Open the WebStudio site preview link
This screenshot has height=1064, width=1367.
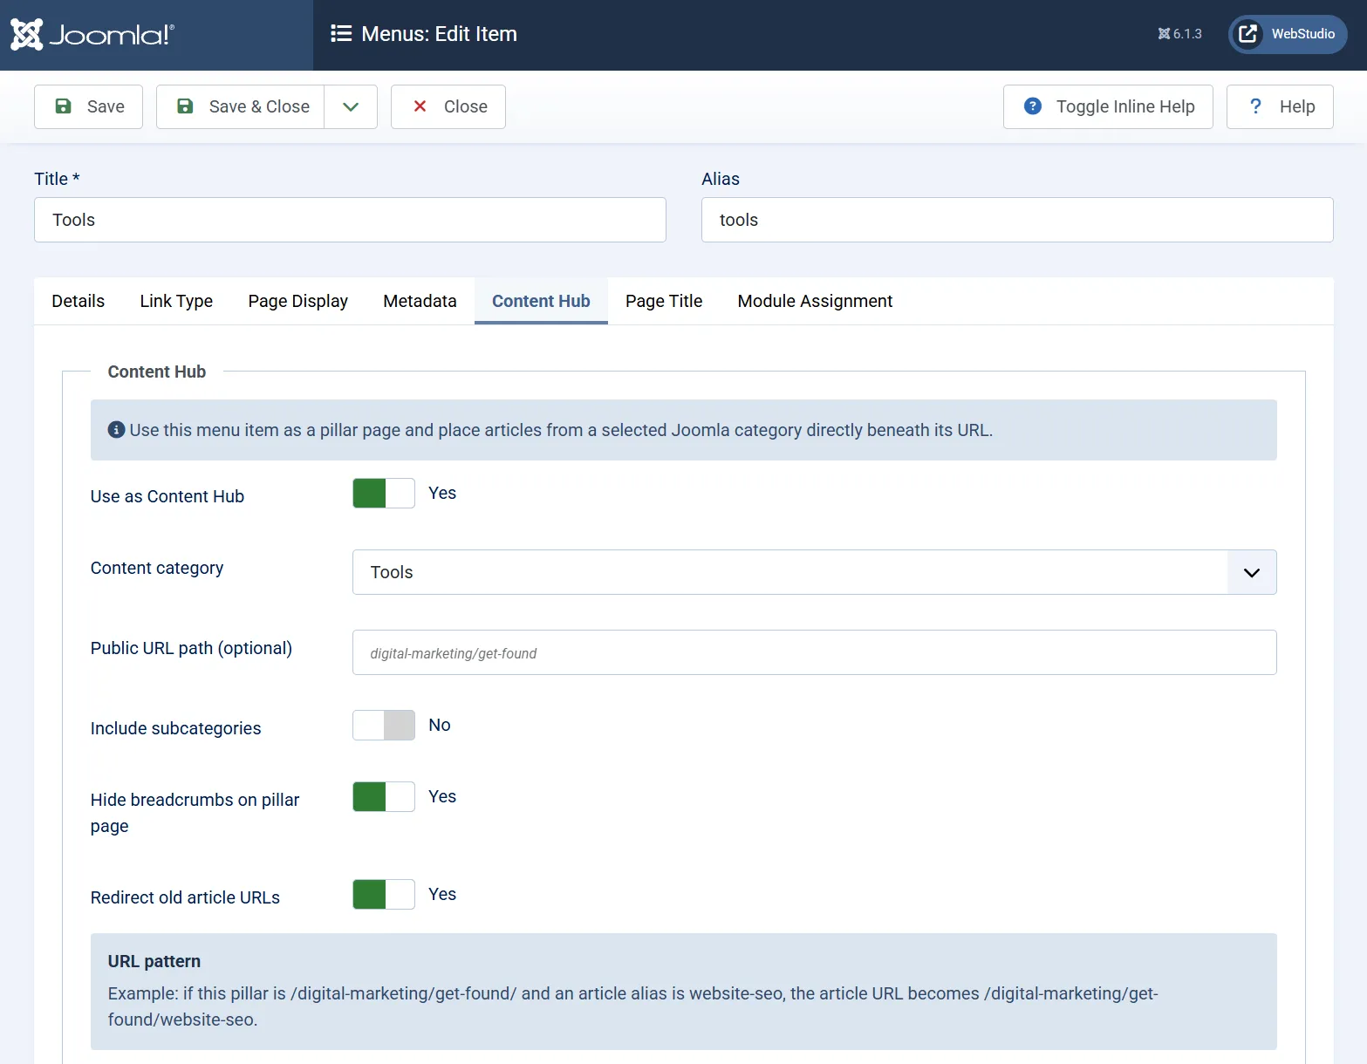pos(1288,34)
